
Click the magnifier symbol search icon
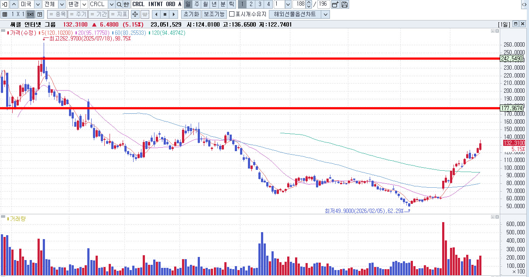119,4
